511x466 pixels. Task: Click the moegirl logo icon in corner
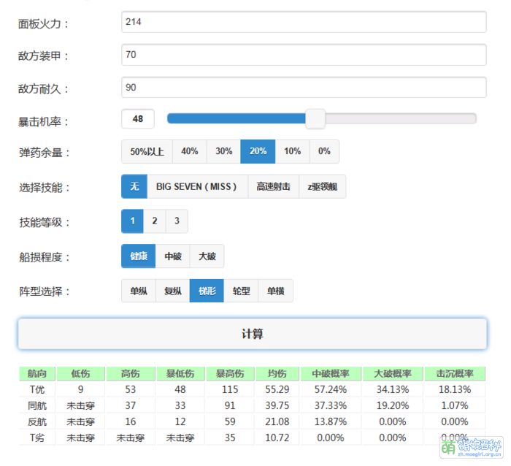pyautogui.click(x=447, y=446)
